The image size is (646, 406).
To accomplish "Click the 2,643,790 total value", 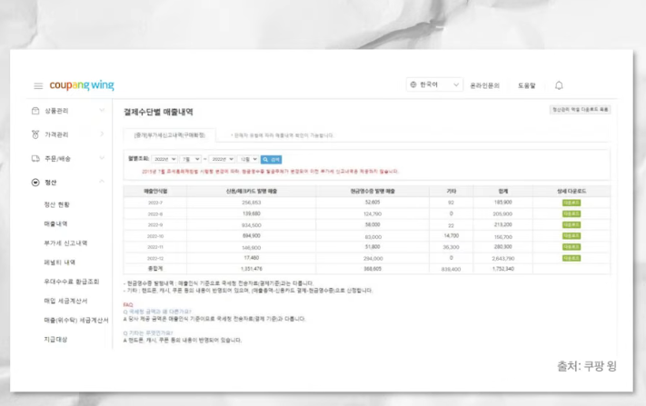I will 503,259.
